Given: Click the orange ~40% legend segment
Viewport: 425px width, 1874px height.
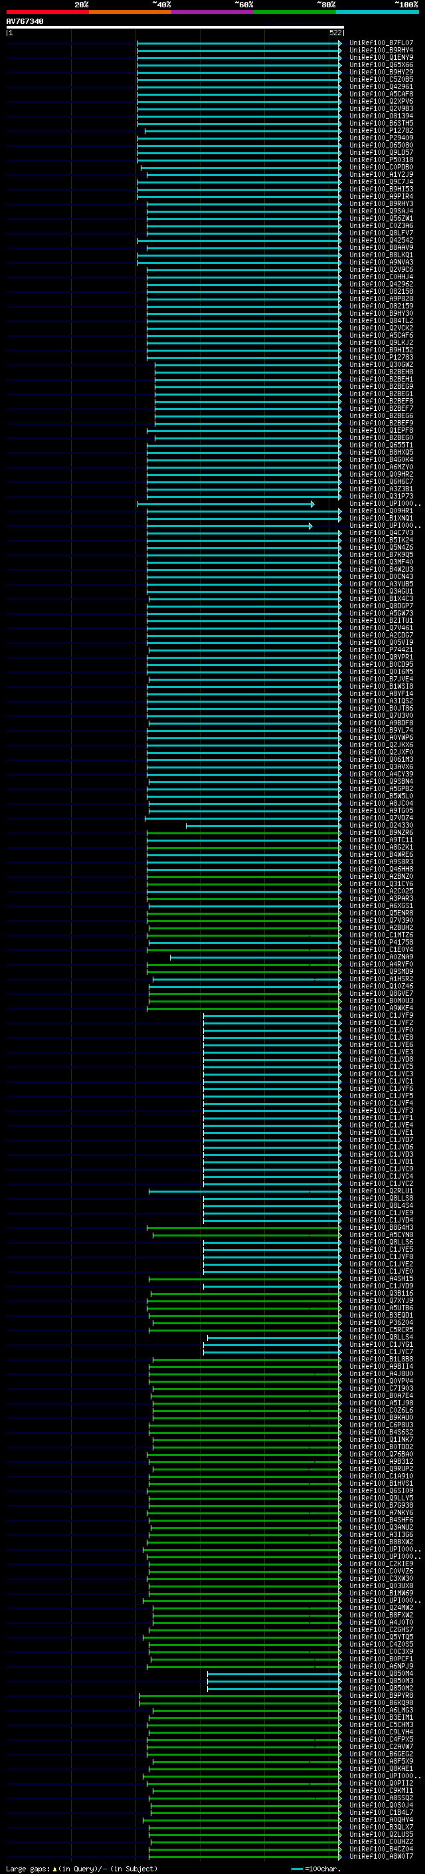Looking at the screenshot, I should point(130,12).
